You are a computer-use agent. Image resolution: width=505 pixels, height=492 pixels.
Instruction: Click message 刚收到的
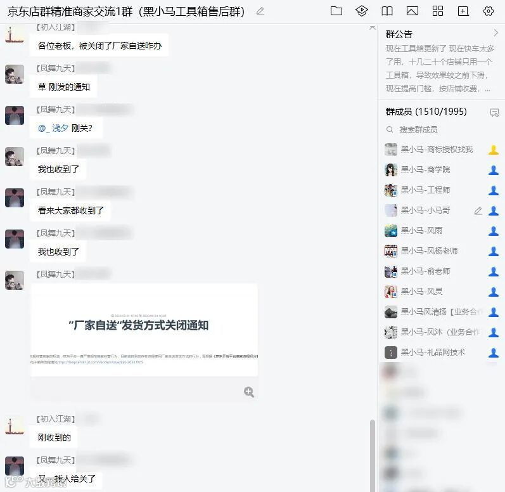click(x=54, y=437)
